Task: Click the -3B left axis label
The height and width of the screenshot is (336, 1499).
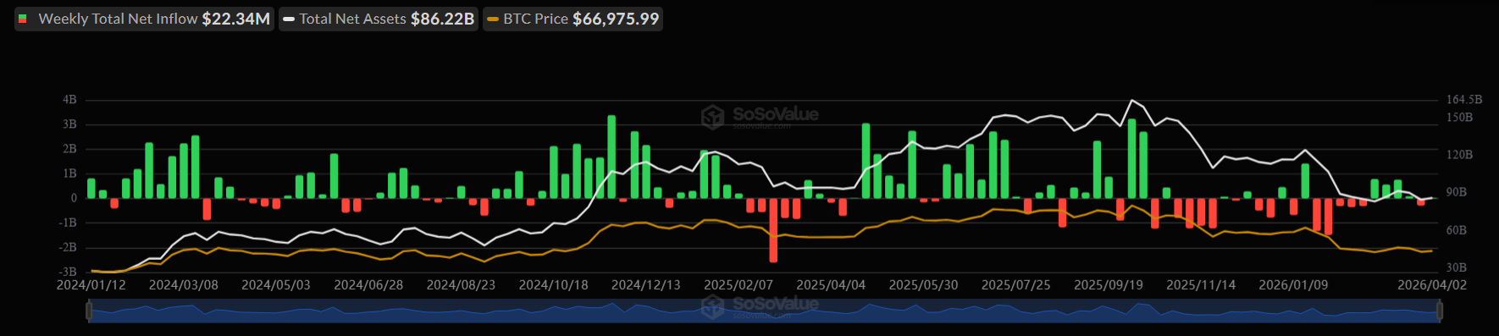Action: (68, 272)
